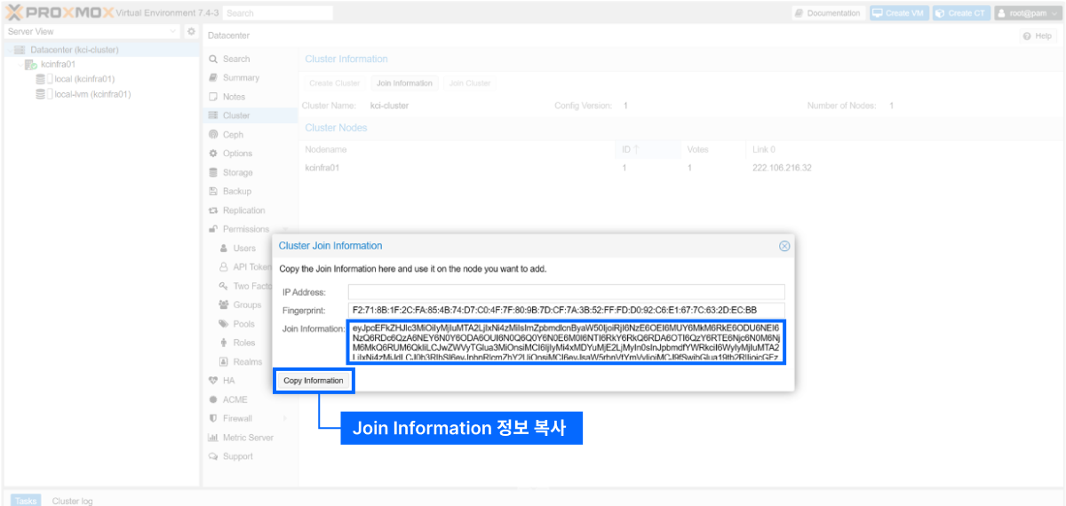Select the Fingerprint text field
The width and height of the screenshot is (1066, 506).
(x=566, y=311)
